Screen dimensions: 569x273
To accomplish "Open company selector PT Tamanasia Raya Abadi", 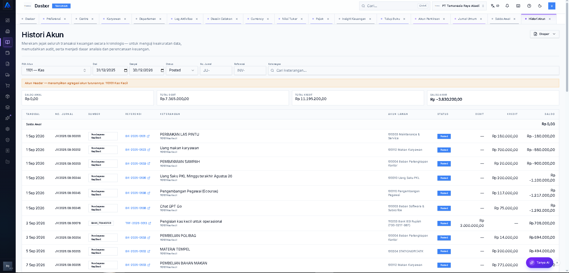I will (459, 6).
